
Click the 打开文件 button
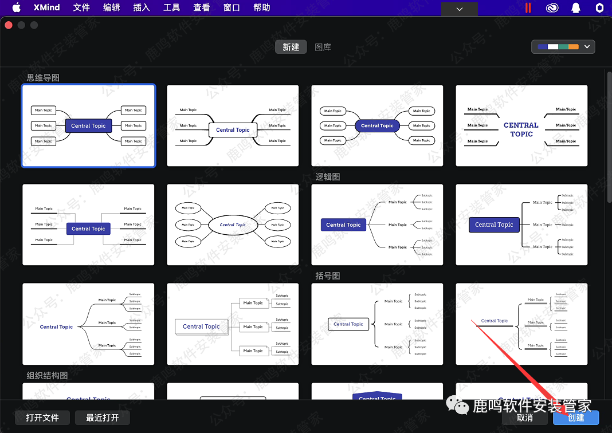[42, 418]
